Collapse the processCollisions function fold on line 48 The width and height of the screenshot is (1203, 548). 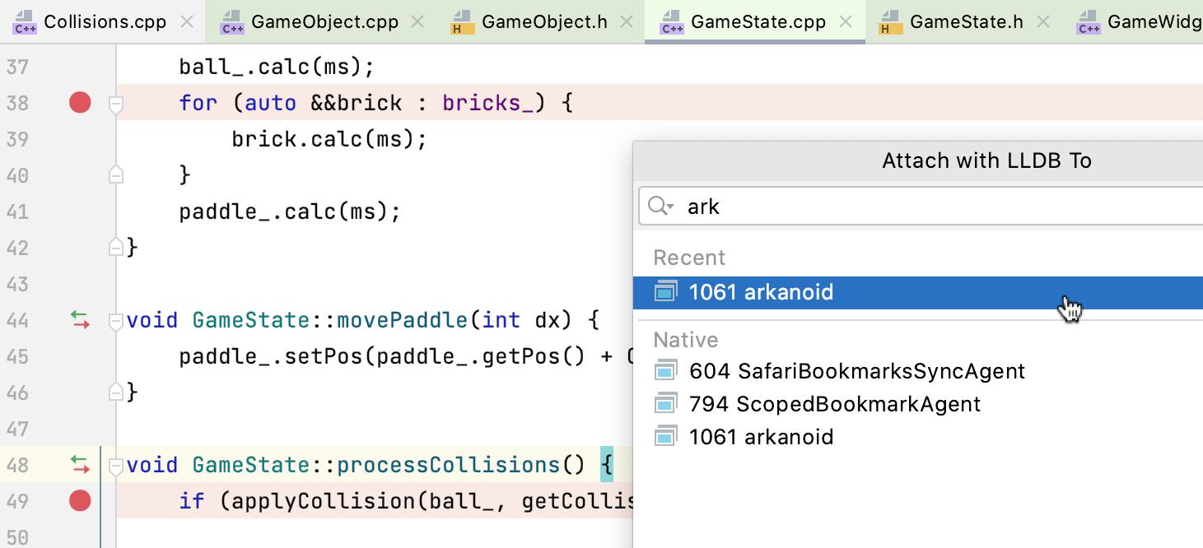tap(116, 465)
